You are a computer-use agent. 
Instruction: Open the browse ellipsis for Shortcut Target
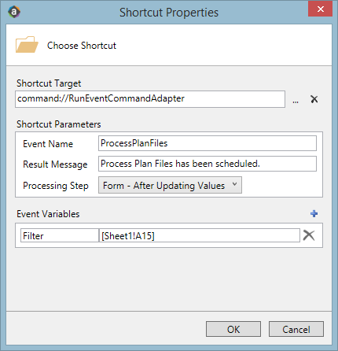coord(296,100)
